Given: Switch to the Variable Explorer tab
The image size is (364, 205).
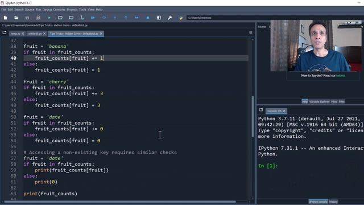Looking at the screenshot, I should (x=320, y=101).
